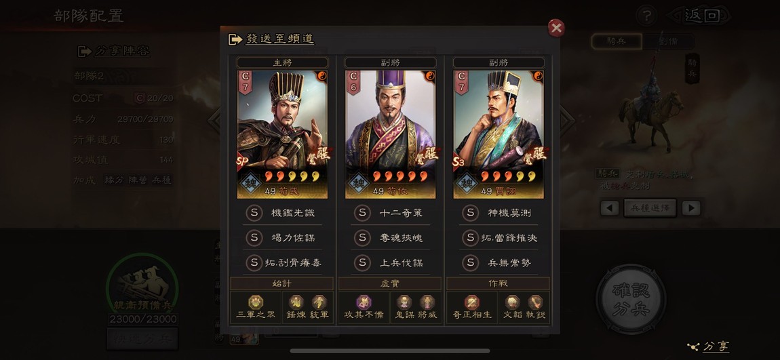Select the 文韜 skill icon
The height and width of the screenshot is (360, 780).
512,302
